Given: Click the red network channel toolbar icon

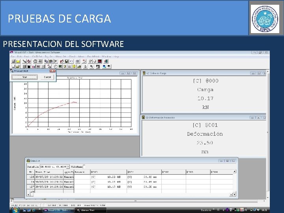Looking at the screenshot, I should (x=29, y=61).
